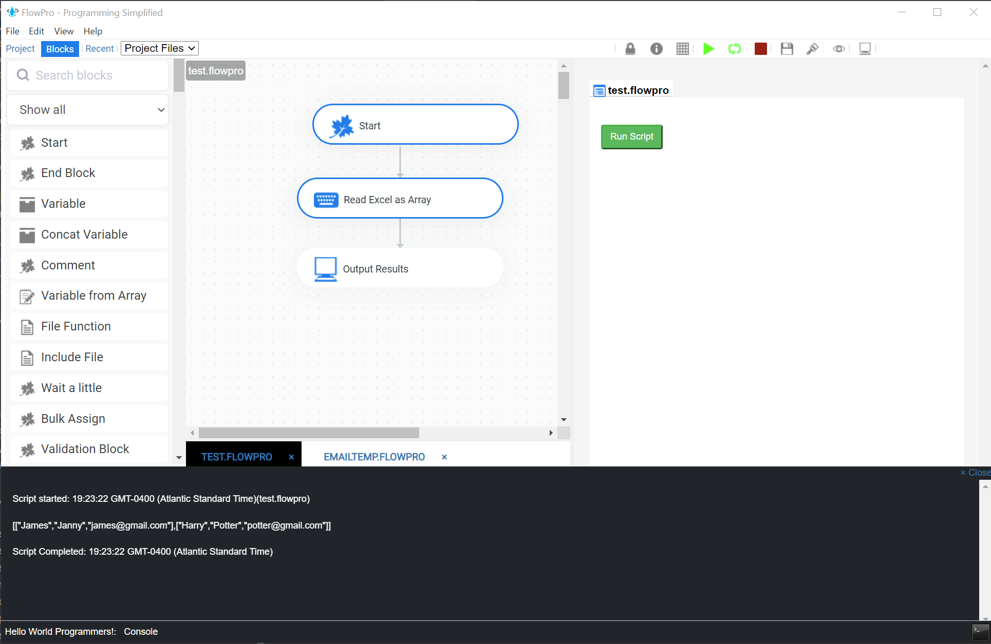The height and width of the screenshot is (644, 991).
Task: Select the paintbrush icon on the toolbar
Action: (x=813, y=48)
